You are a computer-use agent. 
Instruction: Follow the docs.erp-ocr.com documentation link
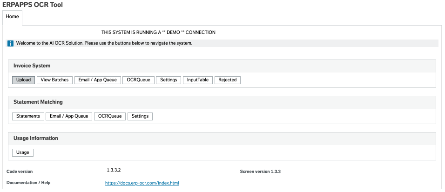(142, 183)
